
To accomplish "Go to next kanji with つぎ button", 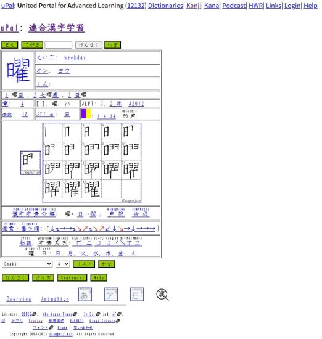I will coord(112,45).
